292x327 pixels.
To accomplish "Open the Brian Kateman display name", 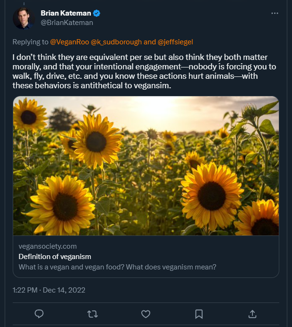I will click(66, 13).
